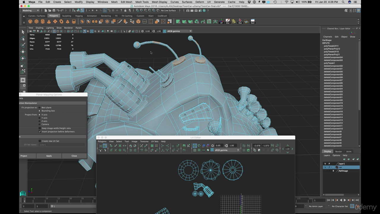Click the Outl shelf button
380x214 pixels.
[x=253, y=21]
